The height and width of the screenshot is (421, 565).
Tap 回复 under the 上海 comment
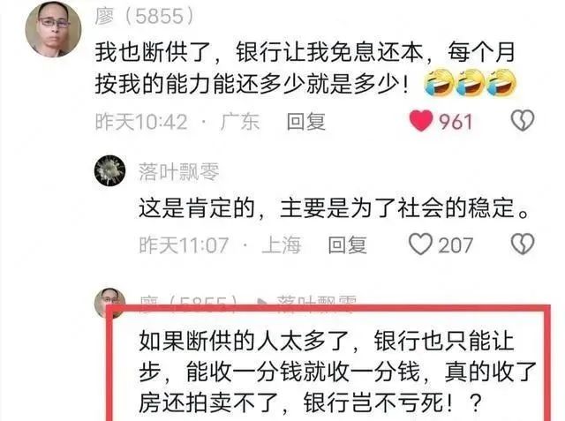pyautogui.click(x=347, y=245)
